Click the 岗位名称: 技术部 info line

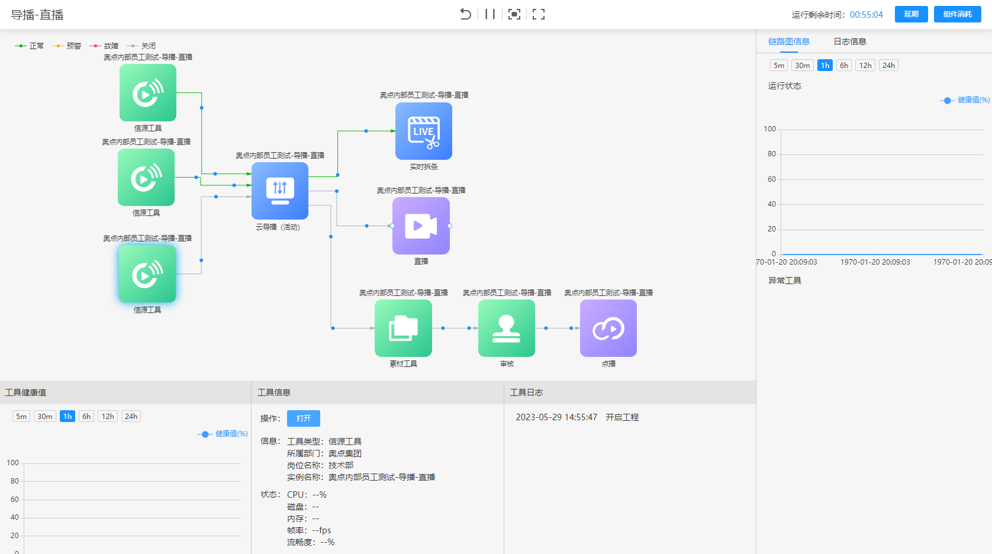coord(320,465)
